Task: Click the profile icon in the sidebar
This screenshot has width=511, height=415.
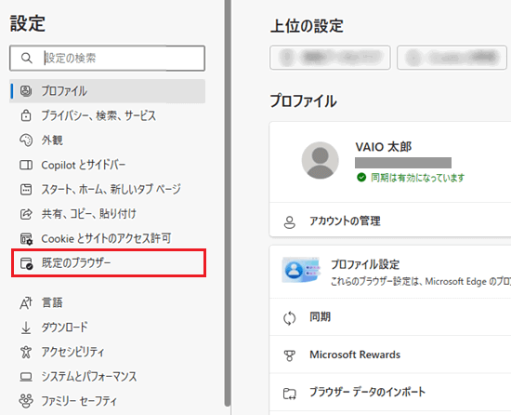Action: (26, 91)
